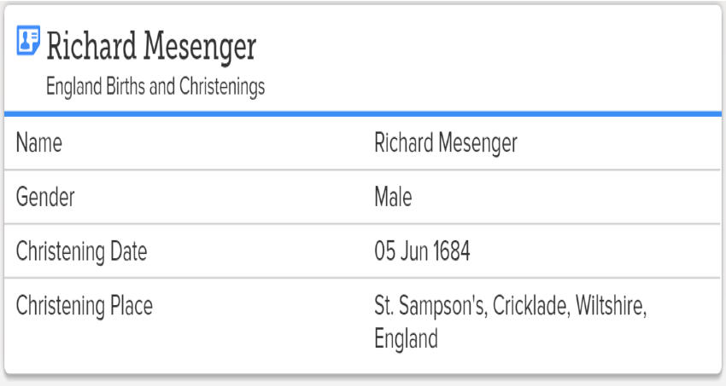The image size is (726, 386).
Task: Select the Richard Mesenger name value
Action: [445, 142]
